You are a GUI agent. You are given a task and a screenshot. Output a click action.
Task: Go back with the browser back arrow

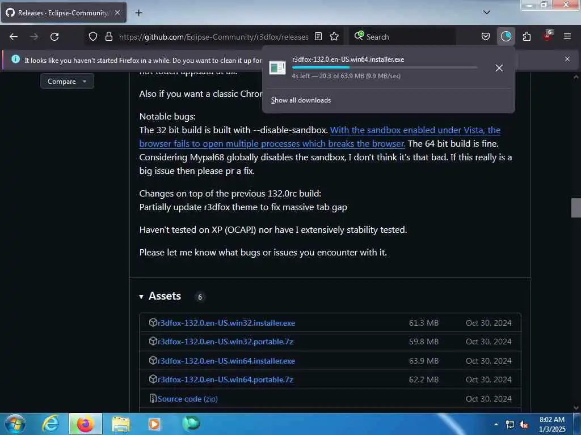[14, 37]
